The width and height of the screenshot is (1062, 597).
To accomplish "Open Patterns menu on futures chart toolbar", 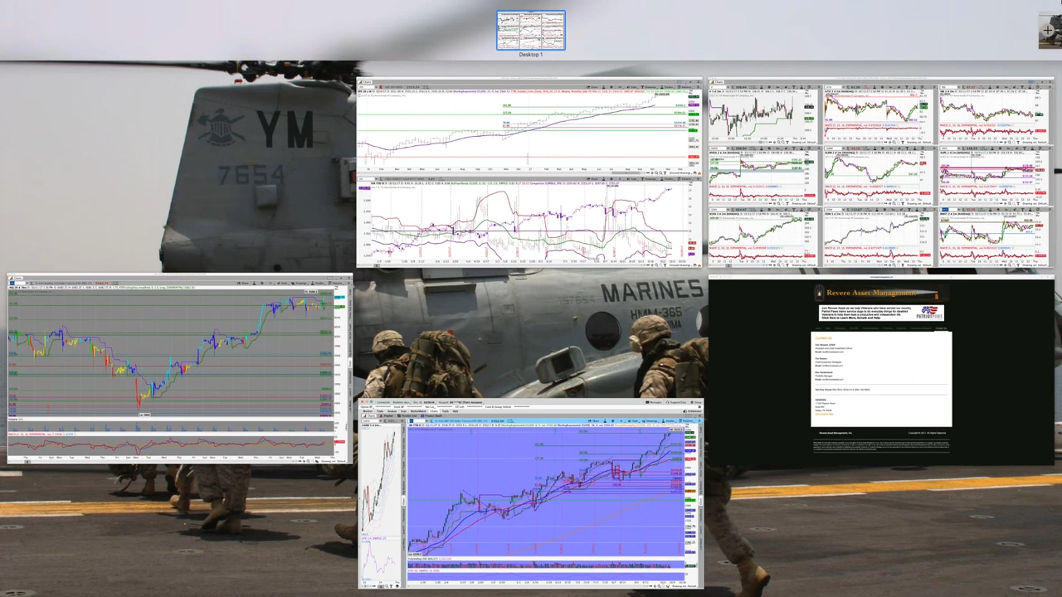I will coord(687,421).
